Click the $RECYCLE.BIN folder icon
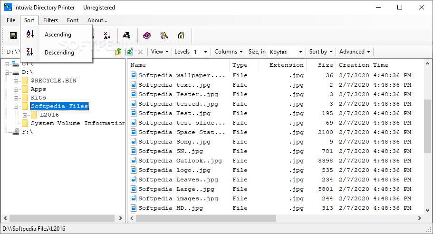433x234 pixels. click(x=25, y=81)
